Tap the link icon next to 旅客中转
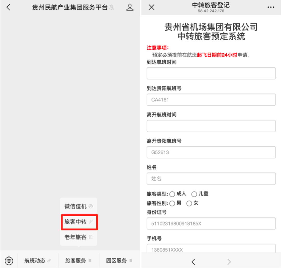281x268 pixels. [x=91, y=222]
